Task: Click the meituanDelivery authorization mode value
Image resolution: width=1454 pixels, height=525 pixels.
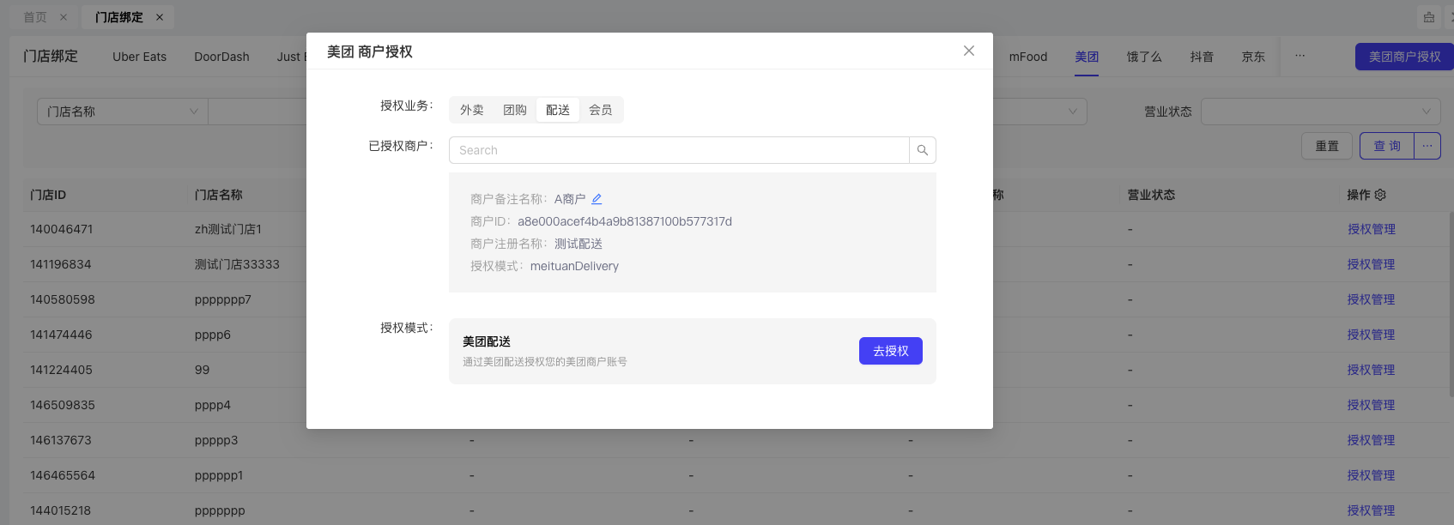Action: [x=574, y=266]
